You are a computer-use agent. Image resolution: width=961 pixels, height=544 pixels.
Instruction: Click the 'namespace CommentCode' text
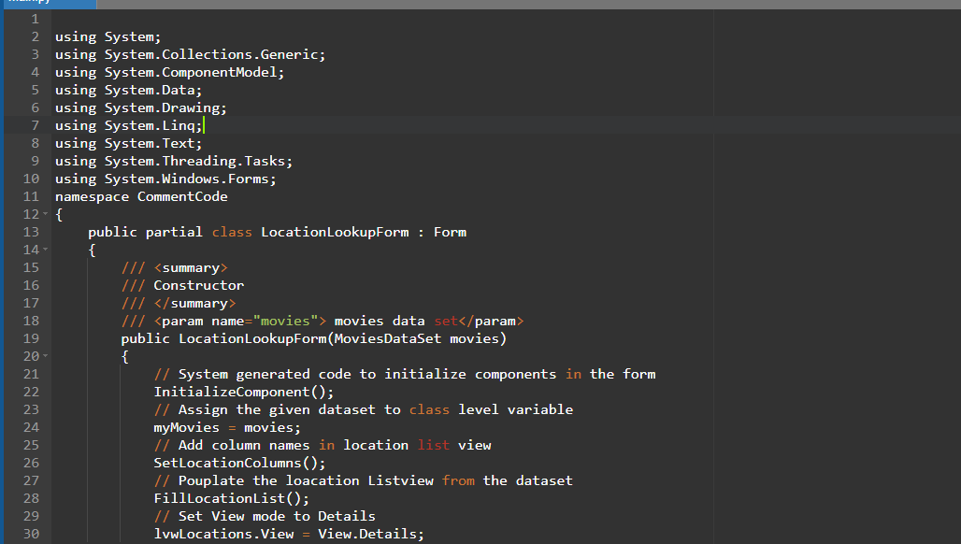pyautogui.click(x=140, y=196)
